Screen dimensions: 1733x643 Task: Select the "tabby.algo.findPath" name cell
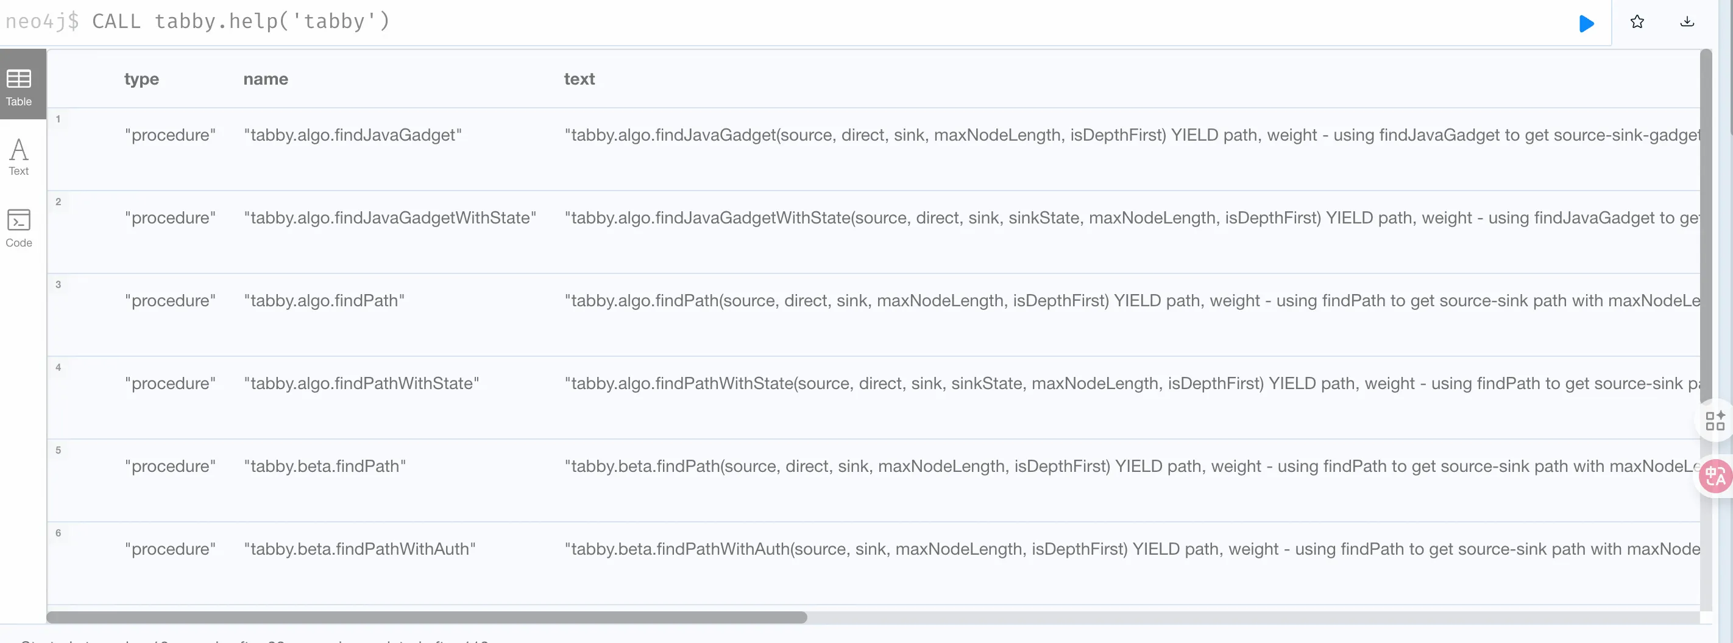pyautogui.click(x=324, y=301)
